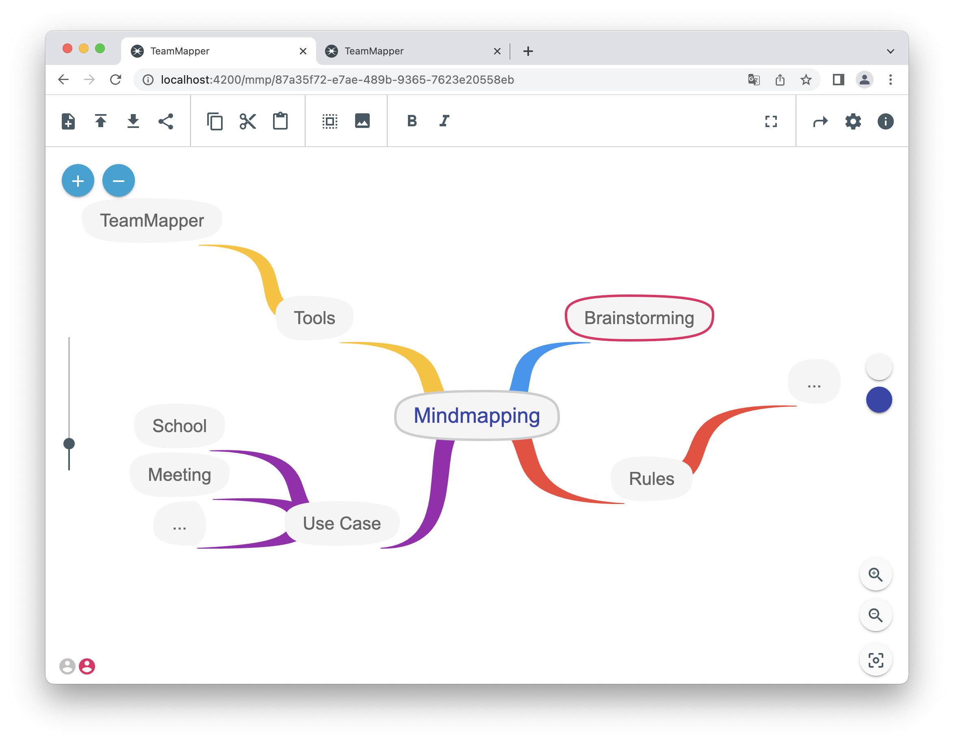Toggle italic formatting on node
The width and height of the screenshot is (954, 744).
click(x=444, y=121)
